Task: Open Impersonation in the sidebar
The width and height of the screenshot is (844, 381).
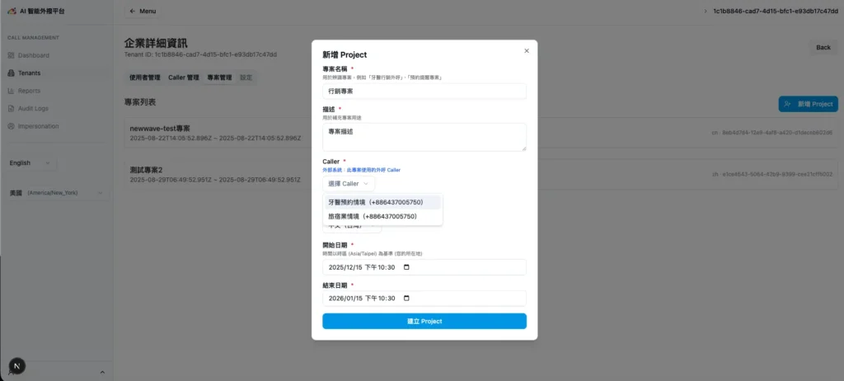Action: pos(38,126)
